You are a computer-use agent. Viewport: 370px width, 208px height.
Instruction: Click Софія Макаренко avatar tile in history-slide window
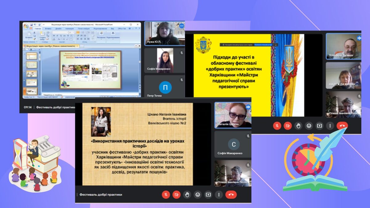233,144
